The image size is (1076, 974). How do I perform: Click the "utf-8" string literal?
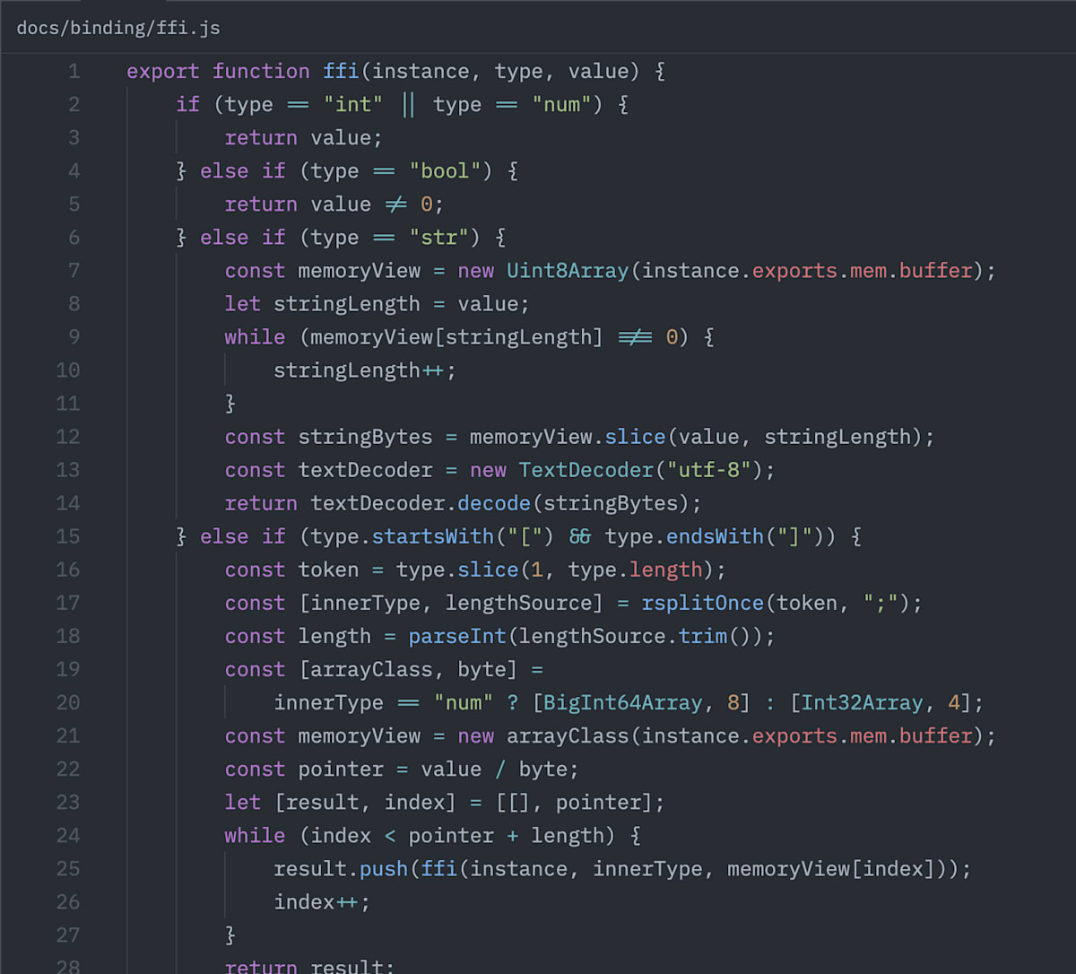pos(708,469)
